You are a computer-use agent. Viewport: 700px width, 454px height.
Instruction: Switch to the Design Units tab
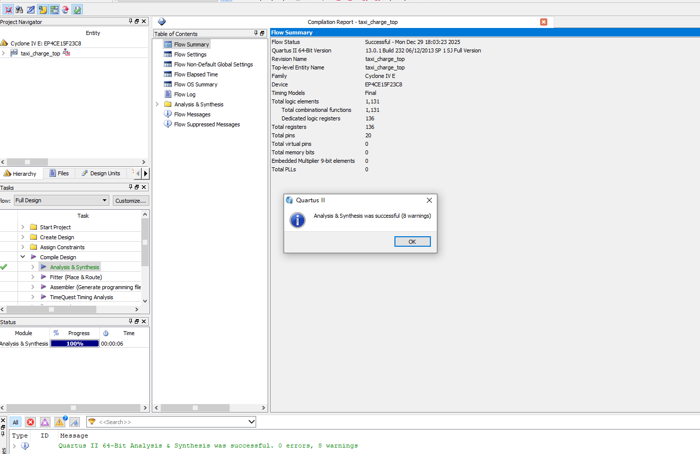click(x=101, y=173)
